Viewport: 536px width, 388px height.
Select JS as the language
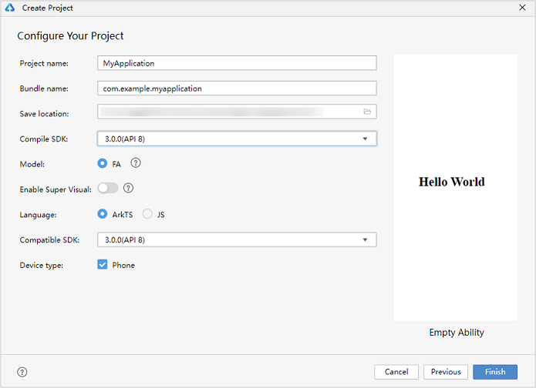[x=147, y=214]
